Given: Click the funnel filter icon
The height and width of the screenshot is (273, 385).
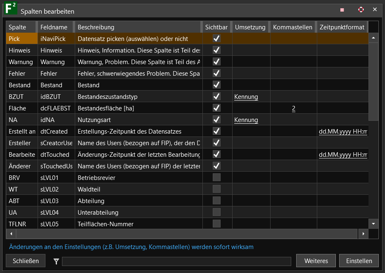Looking at the screenshot, I should click(x=56, y=261).
